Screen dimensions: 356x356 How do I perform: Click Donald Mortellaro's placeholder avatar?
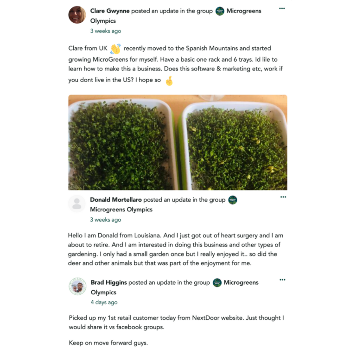tap(77, 204)
